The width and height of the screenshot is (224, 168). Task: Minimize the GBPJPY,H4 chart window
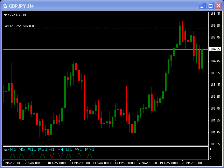coord(202,6)
